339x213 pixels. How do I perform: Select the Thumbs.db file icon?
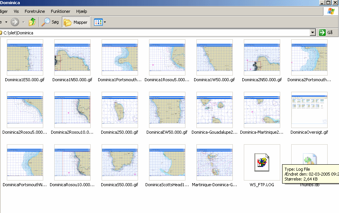[309, 158]
